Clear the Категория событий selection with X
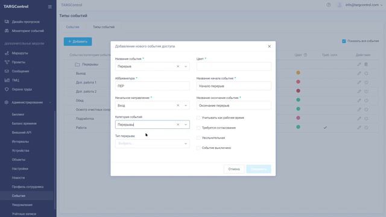 (178, 125)
